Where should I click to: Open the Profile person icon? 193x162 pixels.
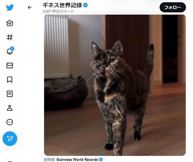[10, 108]
